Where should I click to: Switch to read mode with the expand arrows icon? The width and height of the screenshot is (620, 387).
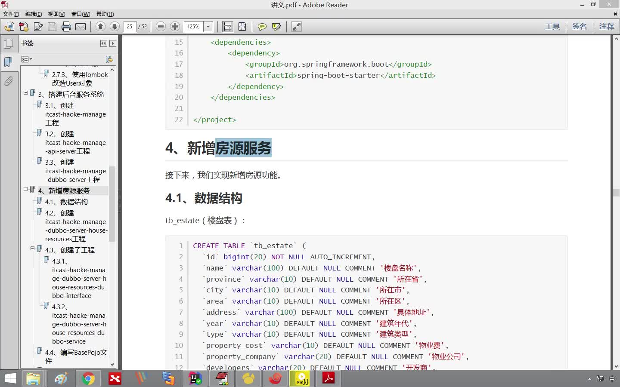tap(297, 27)
